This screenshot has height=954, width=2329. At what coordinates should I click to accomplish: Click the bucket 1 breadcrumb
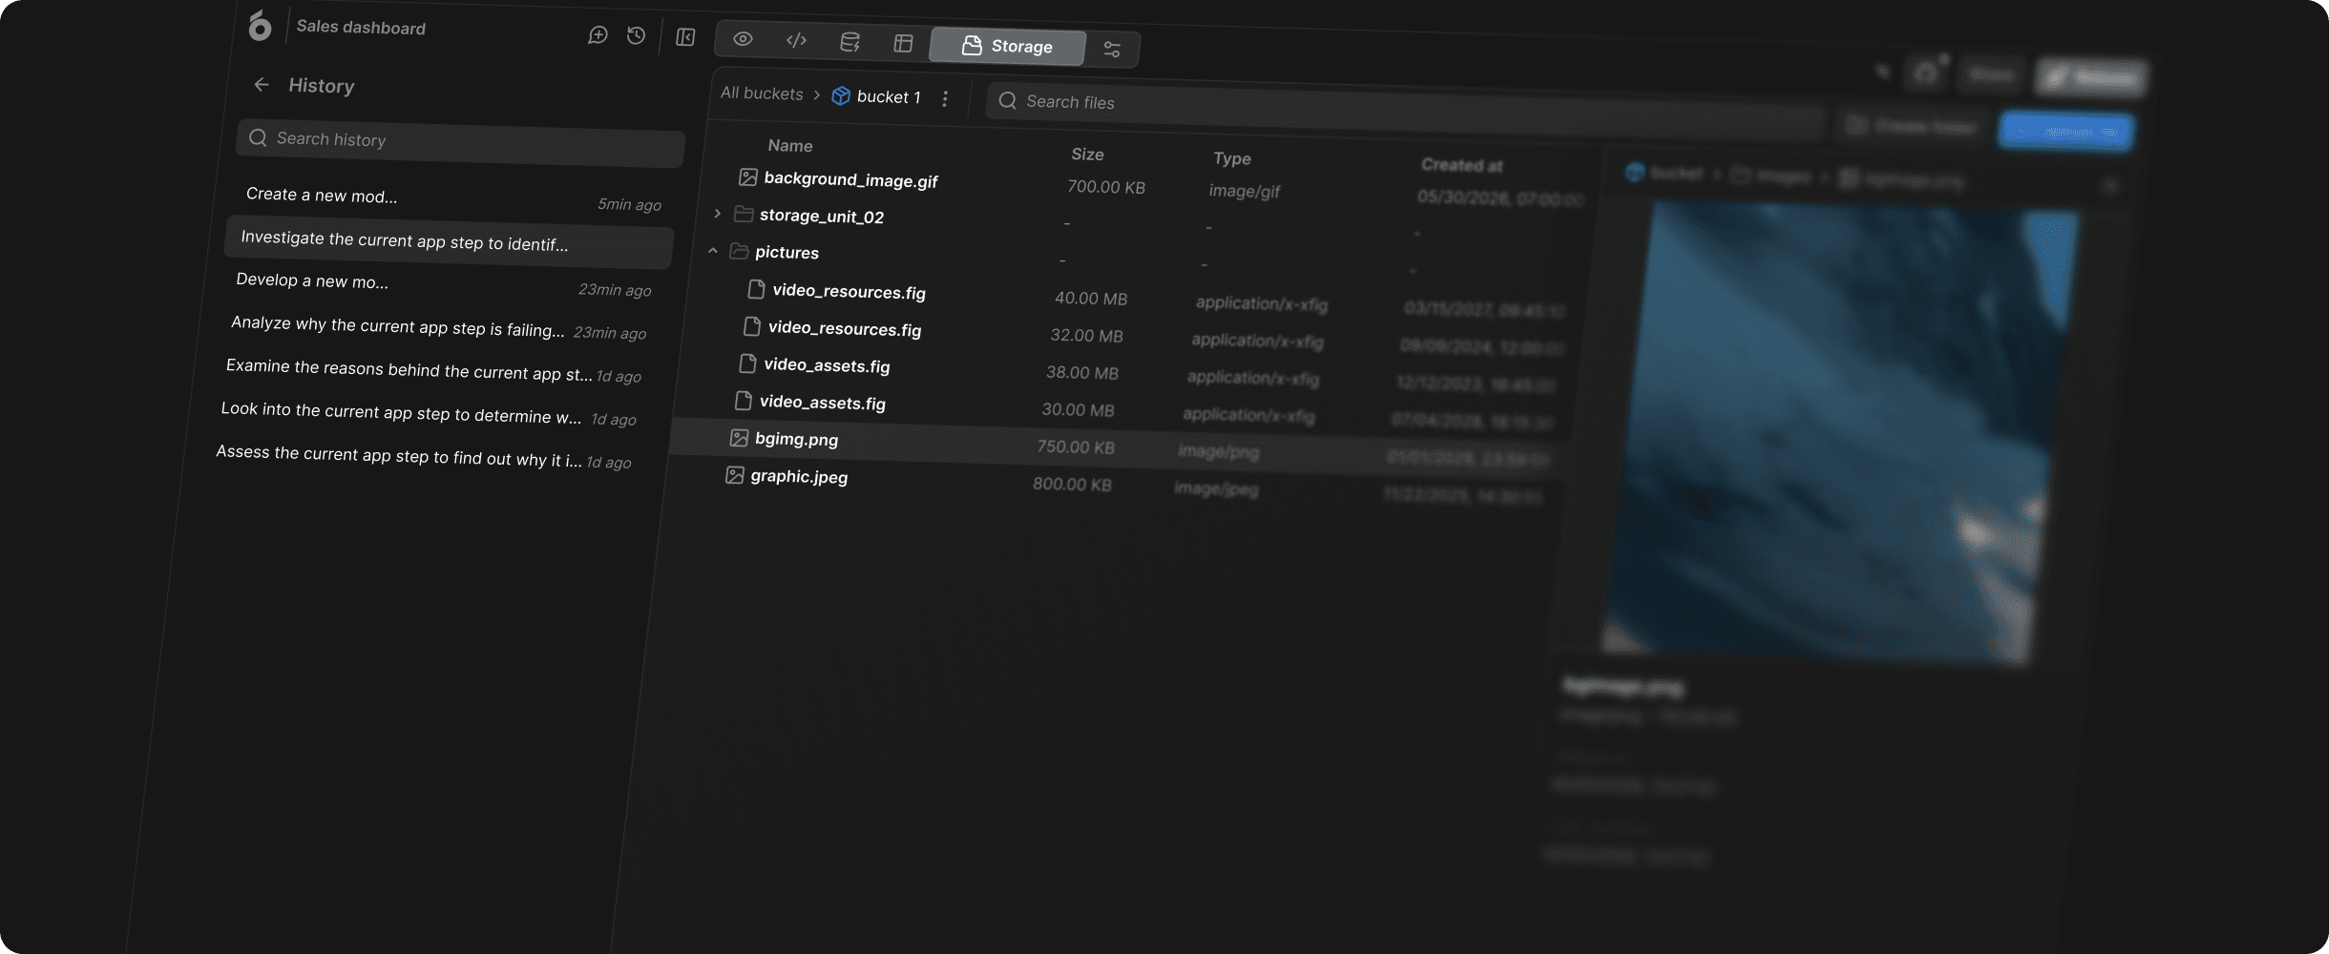876,96
